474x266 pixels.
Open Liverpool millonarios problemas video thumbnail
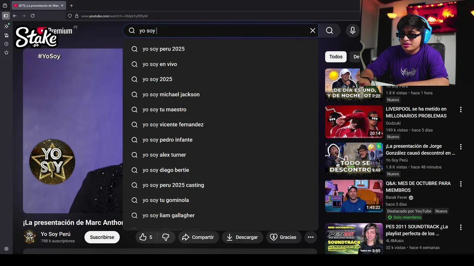(354, 122)
